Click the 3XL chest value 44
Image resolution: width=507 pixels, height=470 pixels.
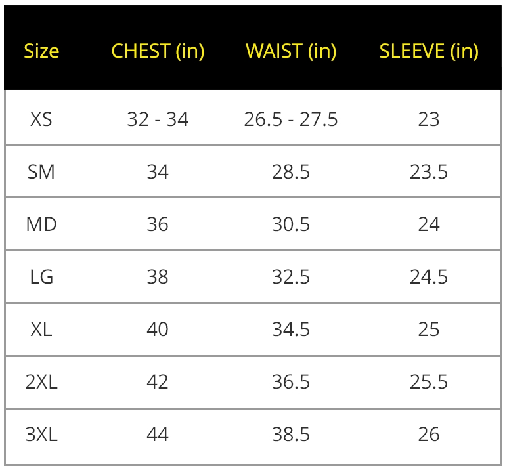(158, 434)
